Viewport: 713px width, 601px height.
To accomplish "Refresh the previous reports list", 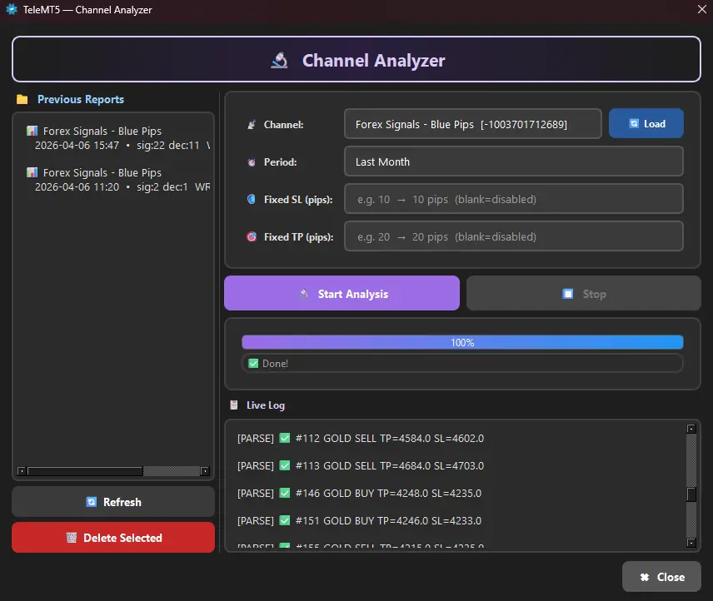I will 113,502.
